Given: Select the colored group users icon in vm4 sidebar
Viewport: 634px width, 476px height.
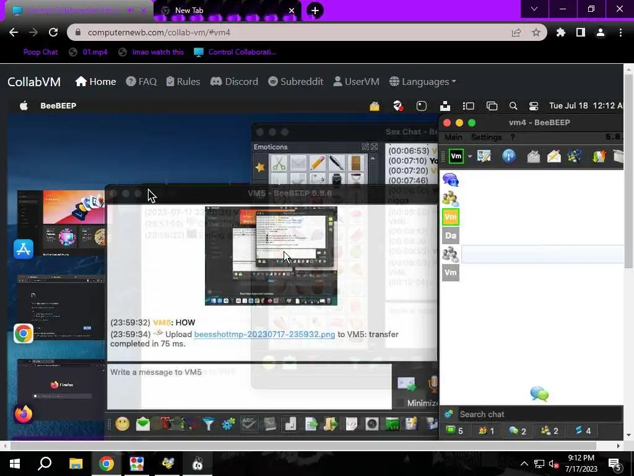Looking at the screenshot, I should (x=451, y=198).
